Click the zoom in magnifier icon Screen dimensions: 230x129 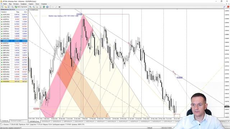tap(30, 7)
